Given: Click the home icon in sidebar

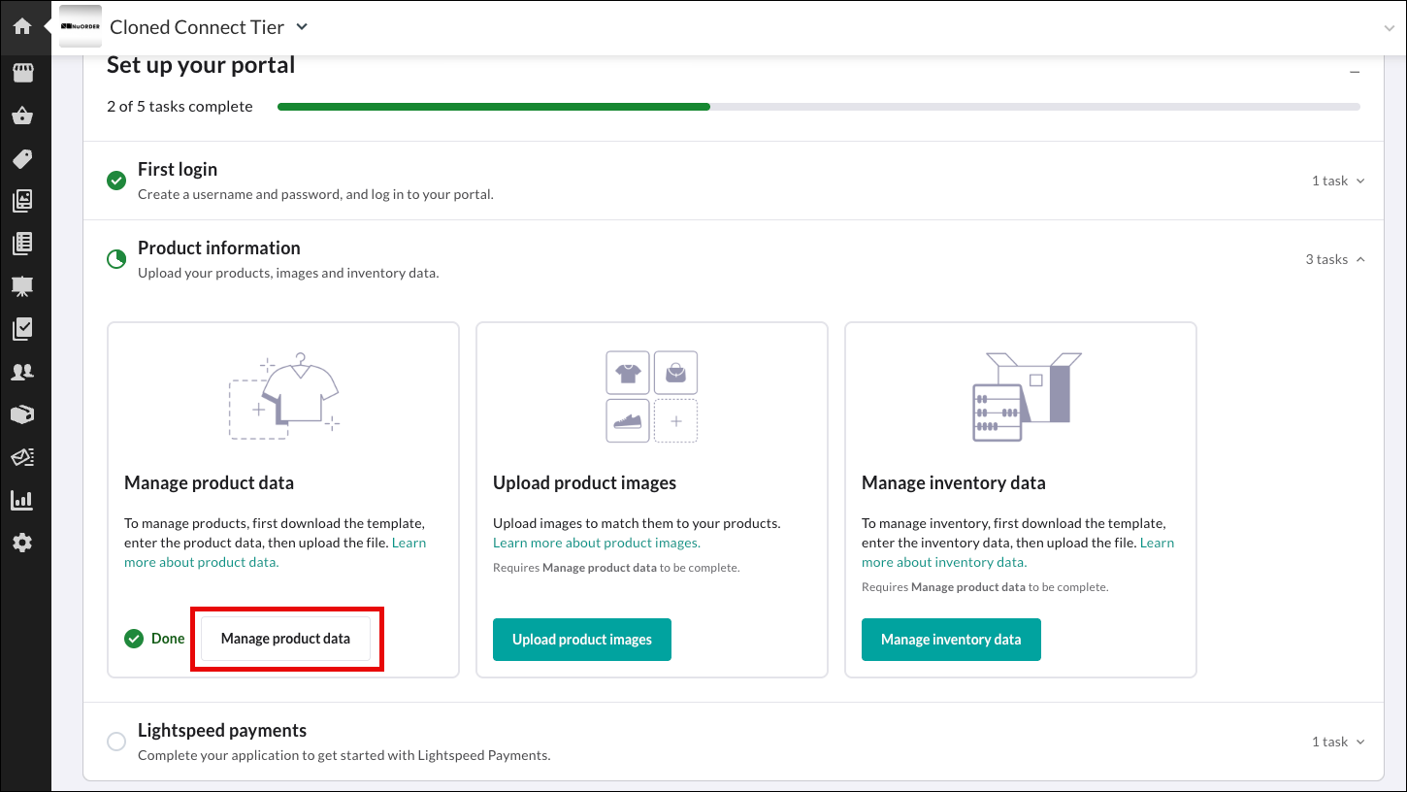Looking at the screenshot, I should click(22, 26).
